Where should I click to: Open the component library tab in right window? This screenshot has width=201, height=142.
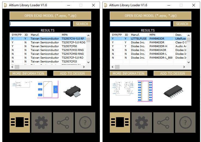click(x=120, y=122)
